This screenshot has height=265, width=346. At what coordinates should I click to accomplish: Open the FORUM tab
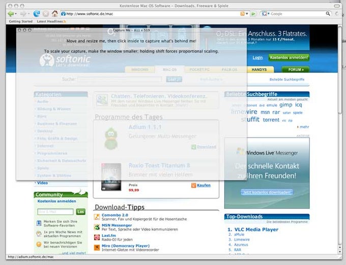coord(296,70)
